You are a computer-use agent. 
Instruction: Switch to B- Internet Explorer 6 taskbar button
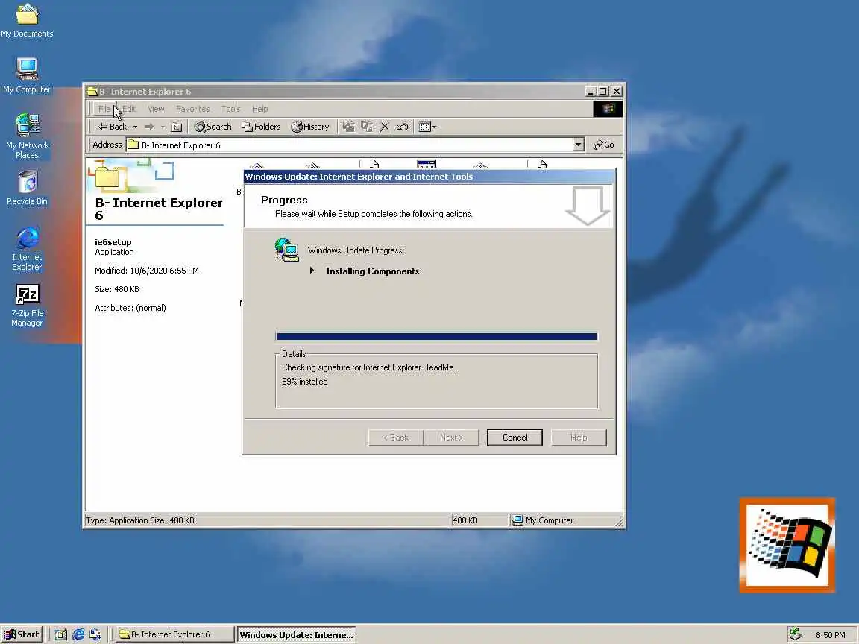pos(174,634)
